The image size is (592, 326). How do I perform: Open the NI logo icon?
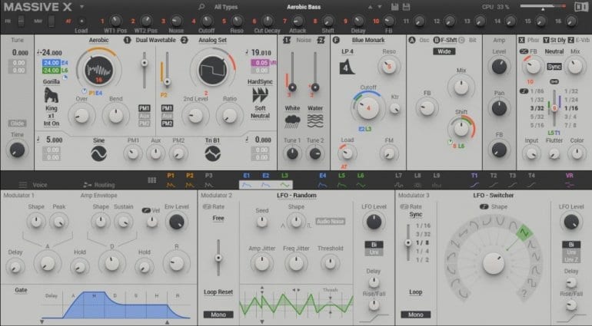tap(581, 7)
